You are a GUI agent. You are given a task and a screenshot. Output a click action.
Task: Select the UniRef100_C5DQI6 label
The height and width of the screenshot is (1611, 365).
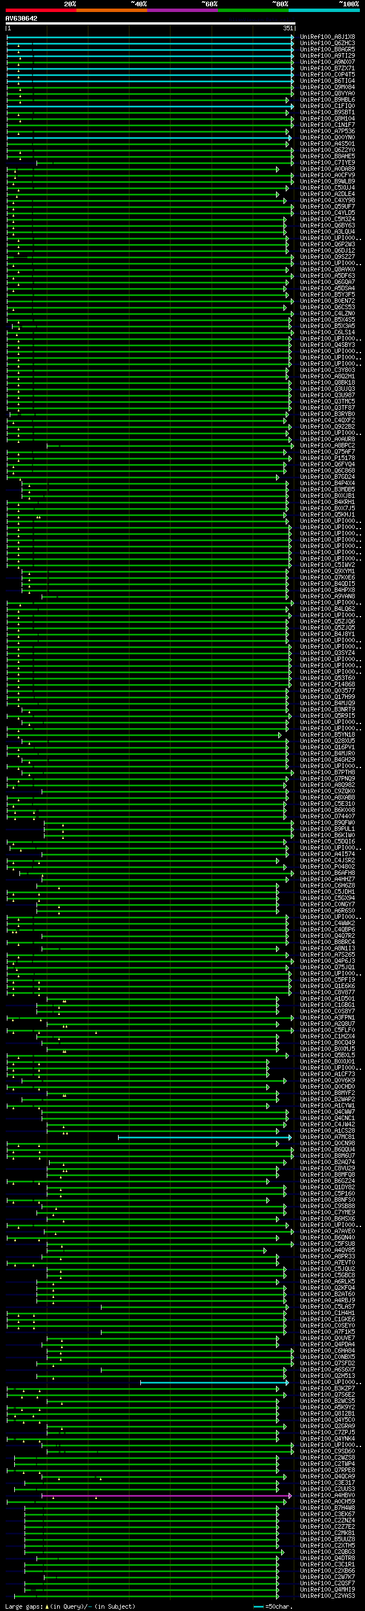pyautogui.click(x=327, y=842)
